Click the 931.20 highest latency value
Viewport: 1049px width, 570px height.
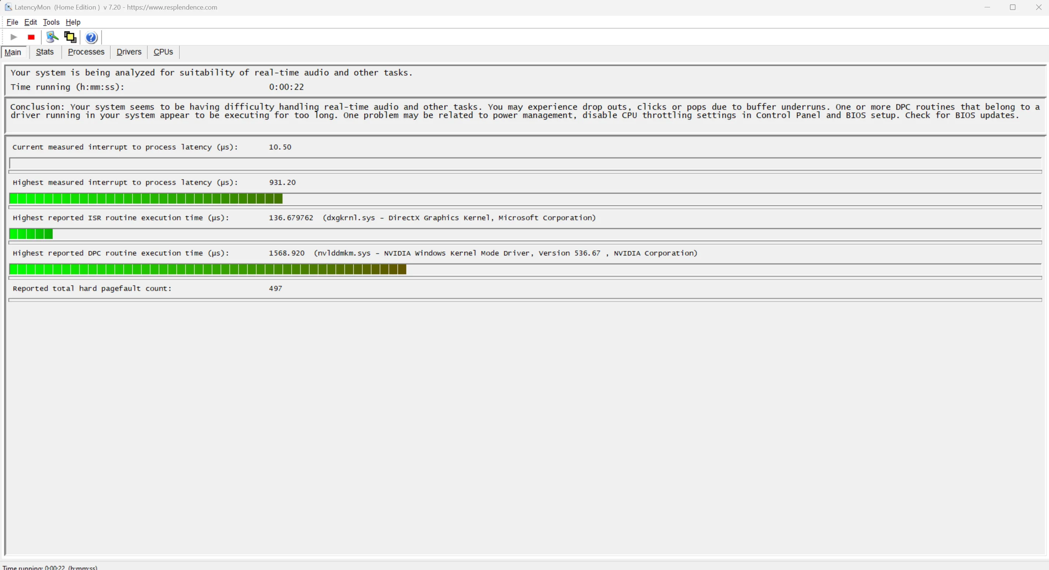[x=282, y=182]
